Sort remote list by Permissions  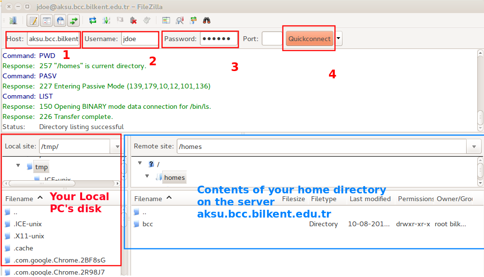click(415, 199)
